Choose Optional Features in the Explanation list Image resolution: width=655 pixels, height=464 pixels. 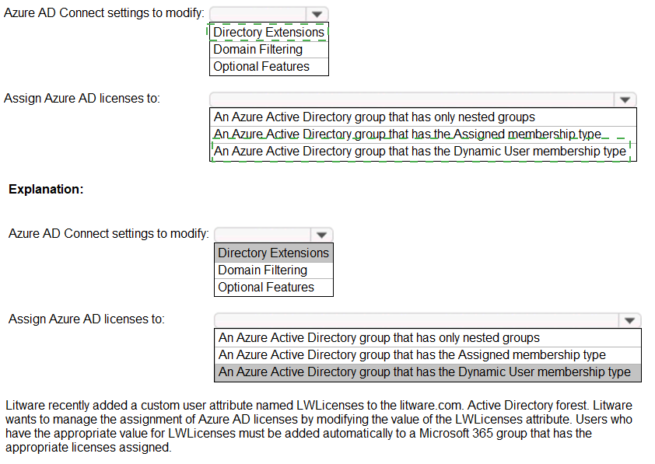pyautogui.click(x=265, y=287)
